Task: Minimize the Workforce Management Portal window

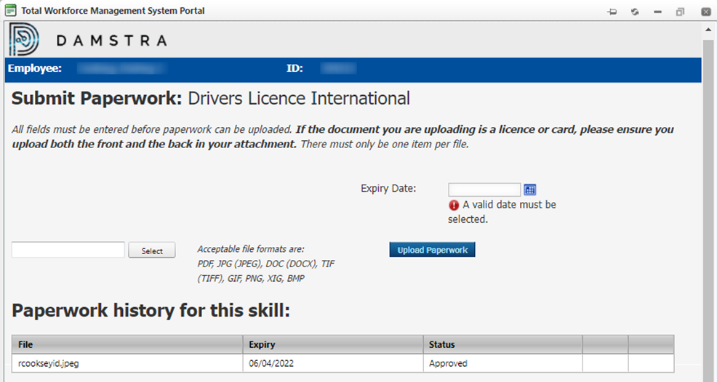Action: [x=657, y=12]
